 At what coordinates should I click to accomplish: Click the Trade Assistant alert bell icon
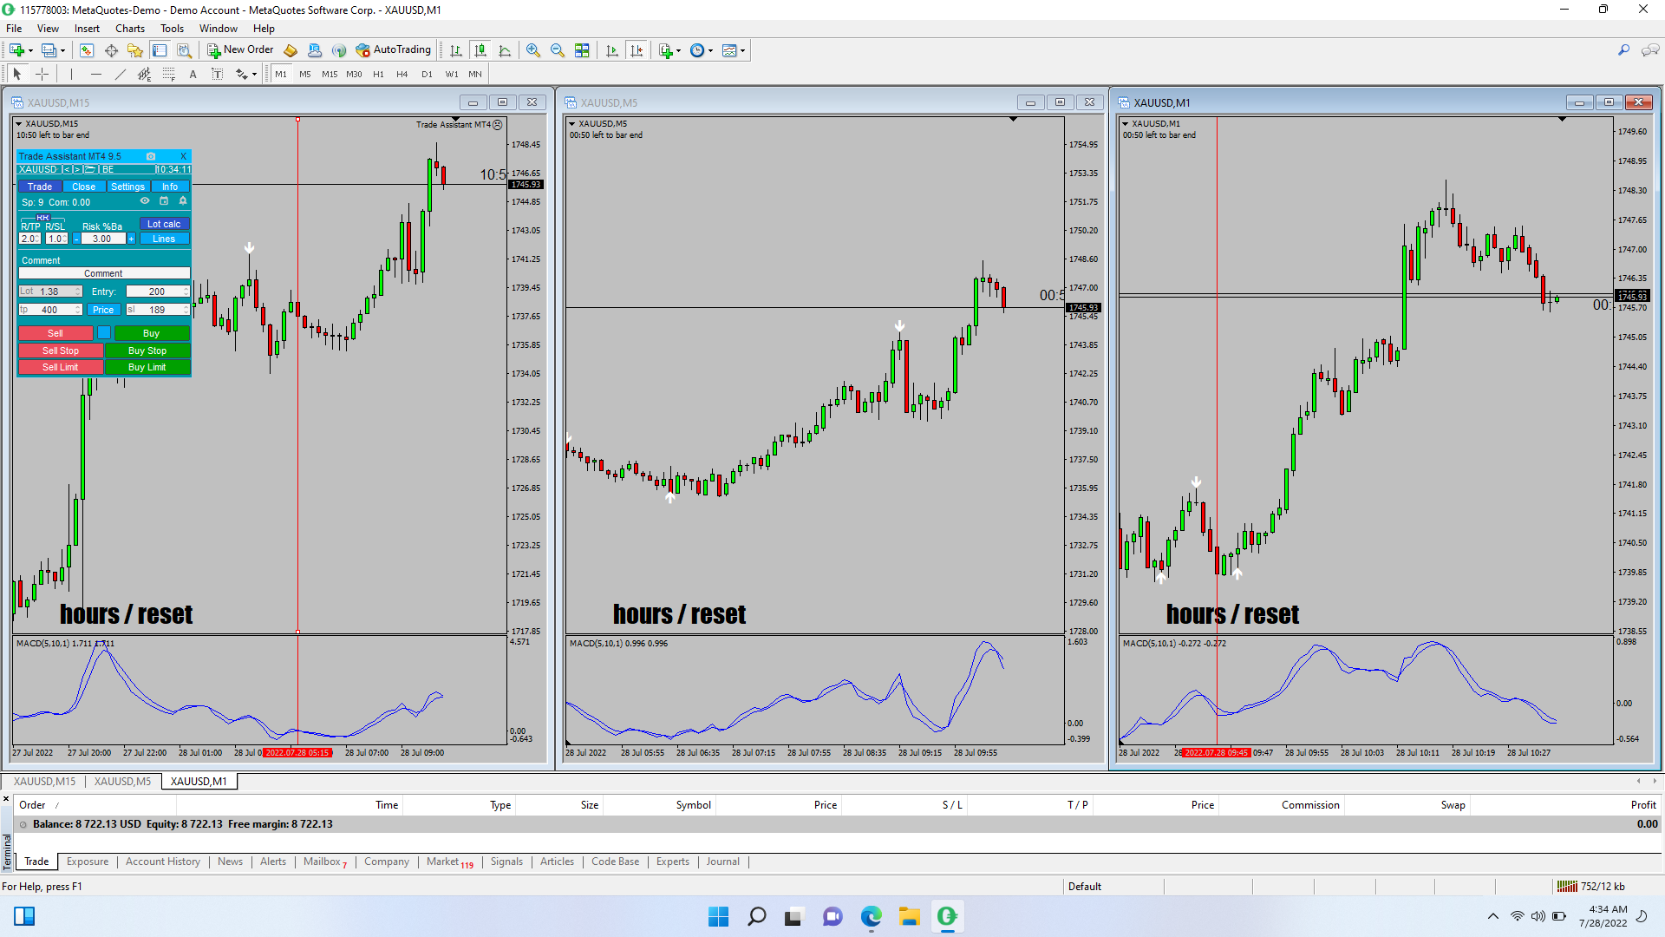[x=183, y=201]
